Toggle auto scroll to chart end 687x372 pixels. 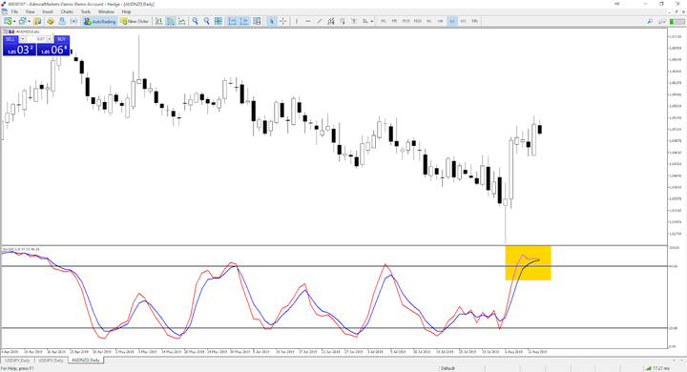tap(232, 21)
